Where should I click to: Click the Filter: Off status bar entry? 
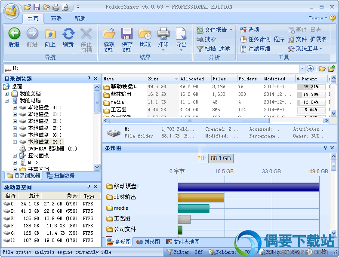tap(185, 252)
